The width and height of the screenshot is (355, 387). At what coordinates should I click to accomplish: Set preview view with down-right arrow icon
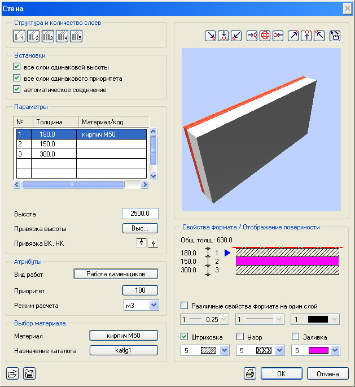pyautogui.click(x=211, y=36)
